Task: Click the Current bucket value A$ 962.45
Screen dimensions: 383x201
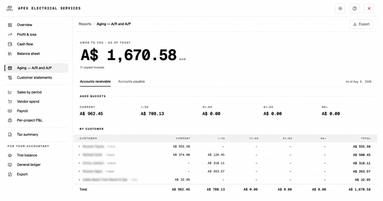Action: point(91,114)
